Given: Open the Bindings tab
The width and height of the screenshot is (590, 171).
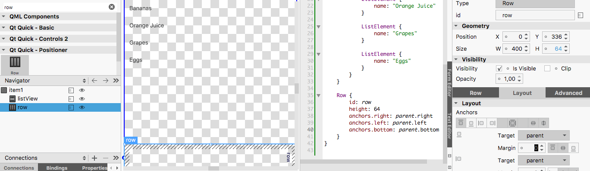Looking at the screenshot, I should coord(57,168).
